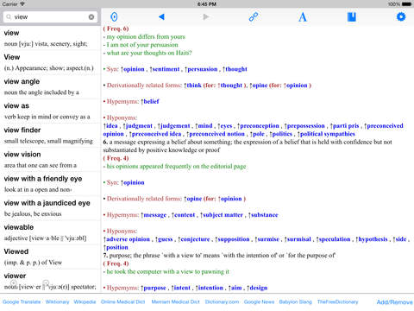Image resolution: width=414 pixels, height=311 pixels.
Task: Open settings with the gear icon
Action: click(x=401, y=16)
